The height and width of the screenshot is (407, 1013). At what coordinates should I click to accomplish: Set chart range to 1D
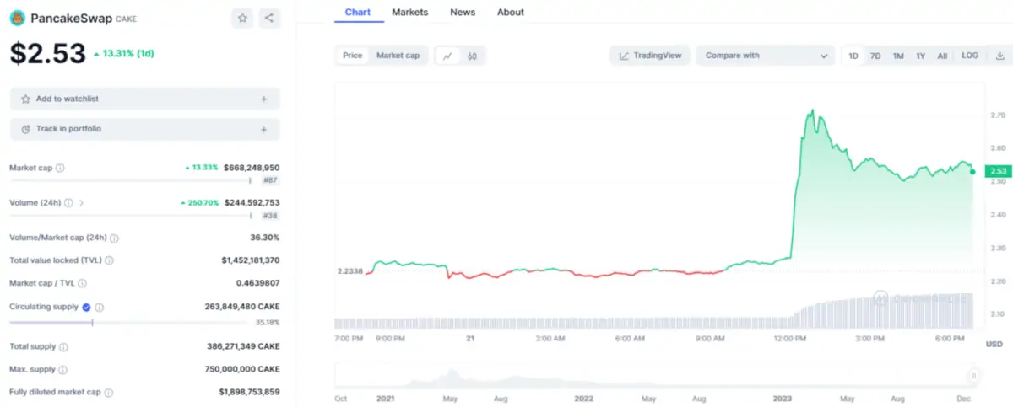853,56
